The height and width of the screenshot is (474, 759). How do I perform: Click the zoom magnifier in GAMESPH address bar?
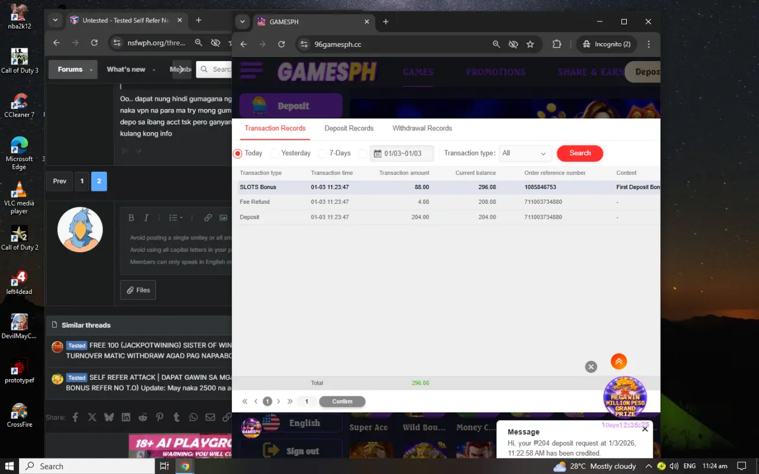click(496, 44)
